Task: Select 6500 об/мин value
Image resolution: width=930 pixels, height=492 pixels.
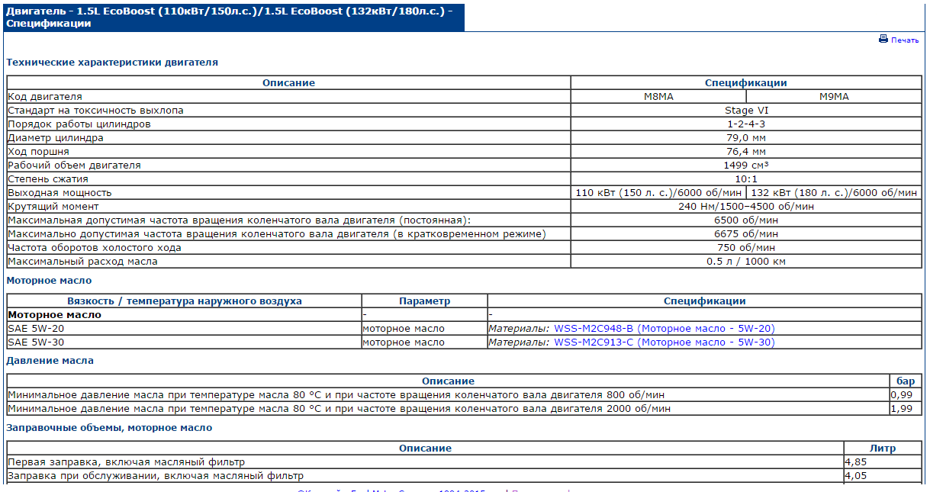Action: tap(745, 220)
